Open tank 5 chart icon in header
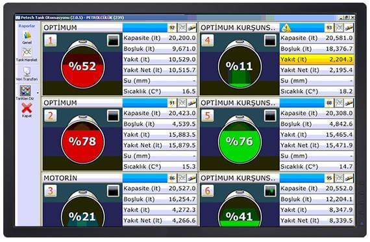Viewport: 370px width, 242px height. [x=339, y=103]
